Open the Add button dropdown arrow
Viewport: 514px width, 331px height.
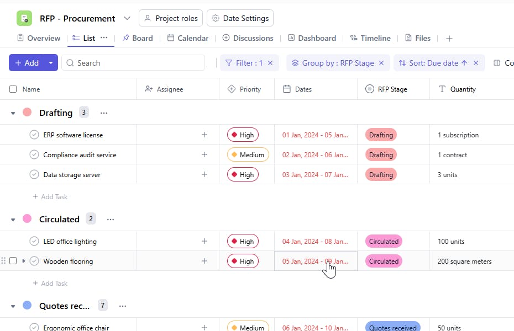click(51, 63)
